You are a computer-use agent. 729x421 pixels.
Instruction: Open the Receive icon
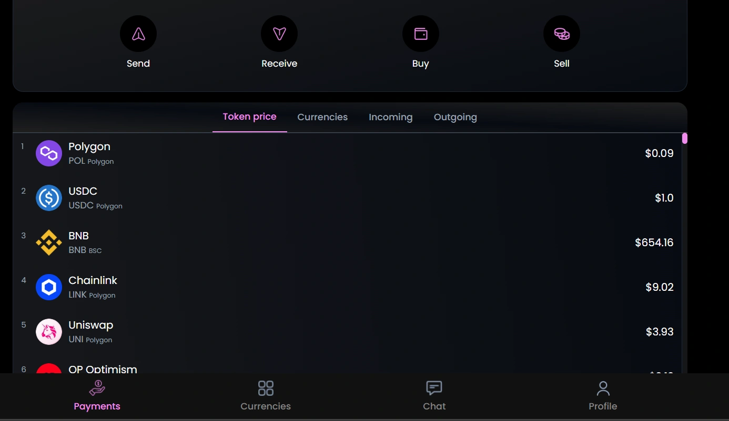[279, 34]
